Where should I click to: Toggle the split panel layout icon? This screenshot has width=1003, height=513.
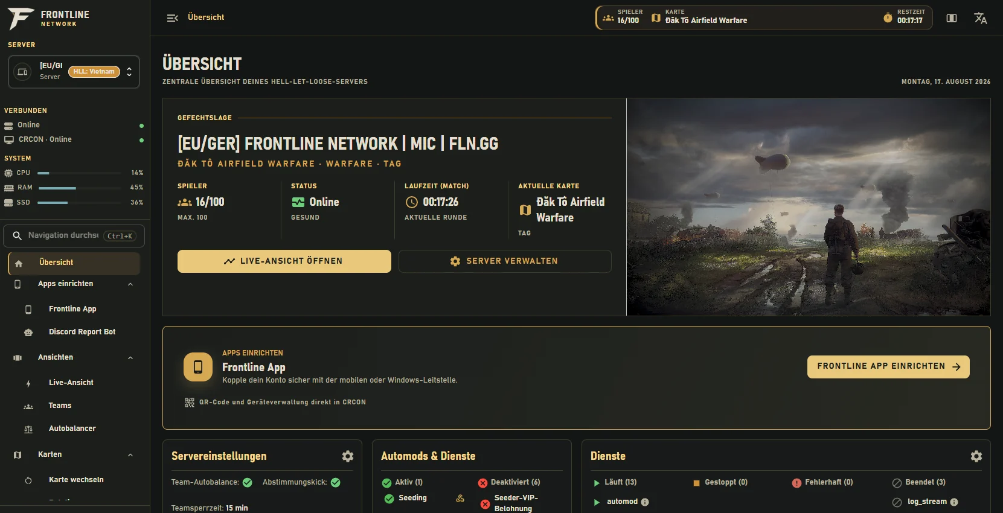point(952,18)
